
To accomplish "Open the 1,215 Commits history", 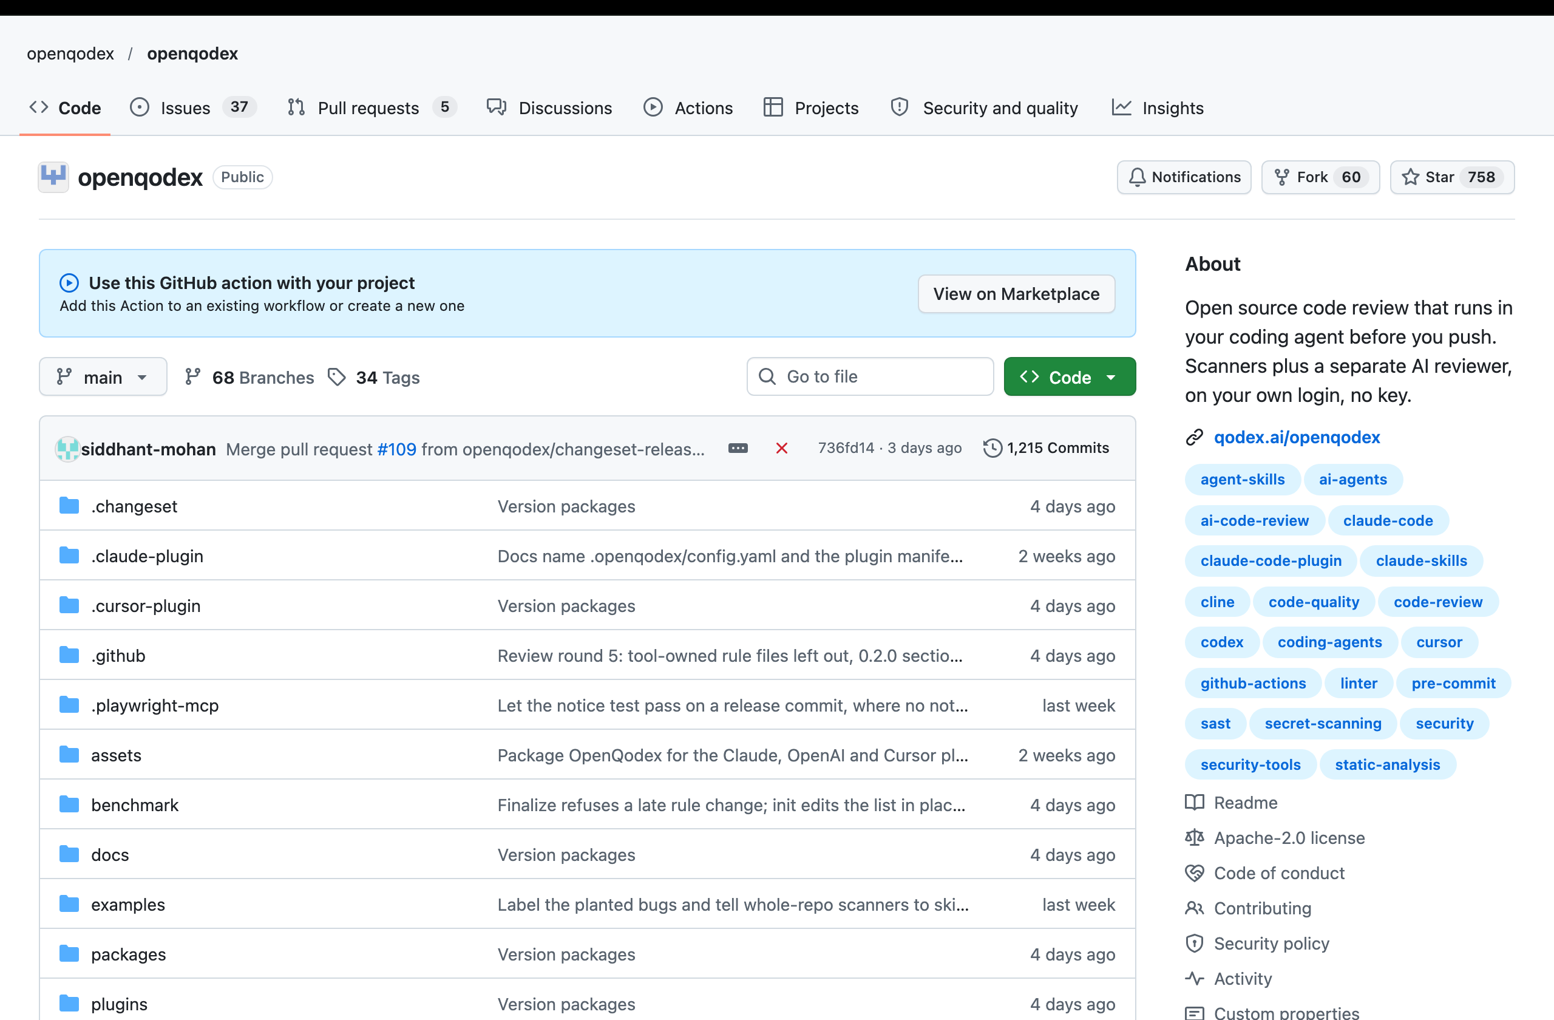I will (1046, 448).
